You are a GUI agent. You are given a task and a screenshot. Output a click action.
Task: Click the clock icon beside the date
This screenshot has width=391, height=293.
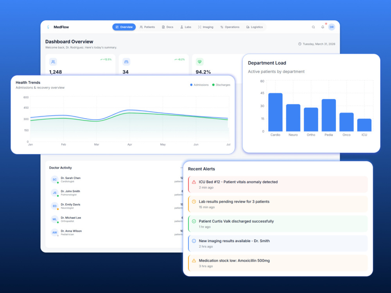pyautogui.click(x=300, y=44)
